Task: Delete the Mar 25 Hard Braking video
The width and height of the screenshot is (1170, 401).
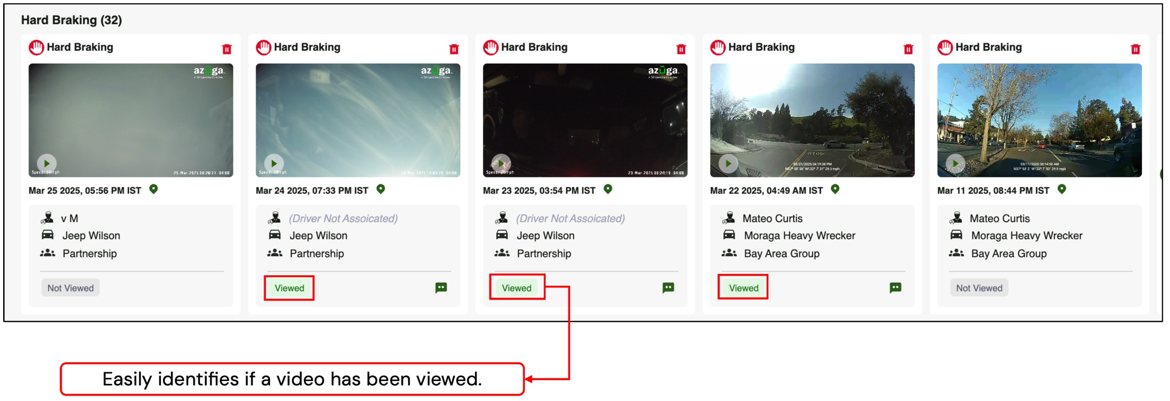Action: (227, 49)
